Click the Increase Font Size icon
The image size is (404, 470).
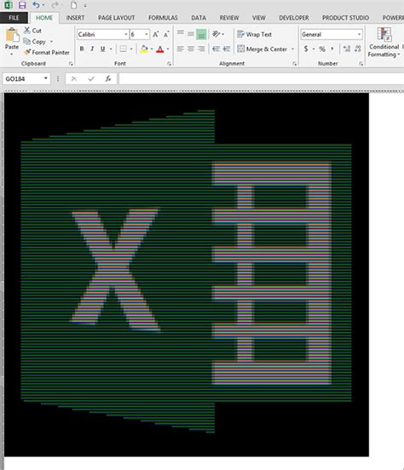(156, 34)
